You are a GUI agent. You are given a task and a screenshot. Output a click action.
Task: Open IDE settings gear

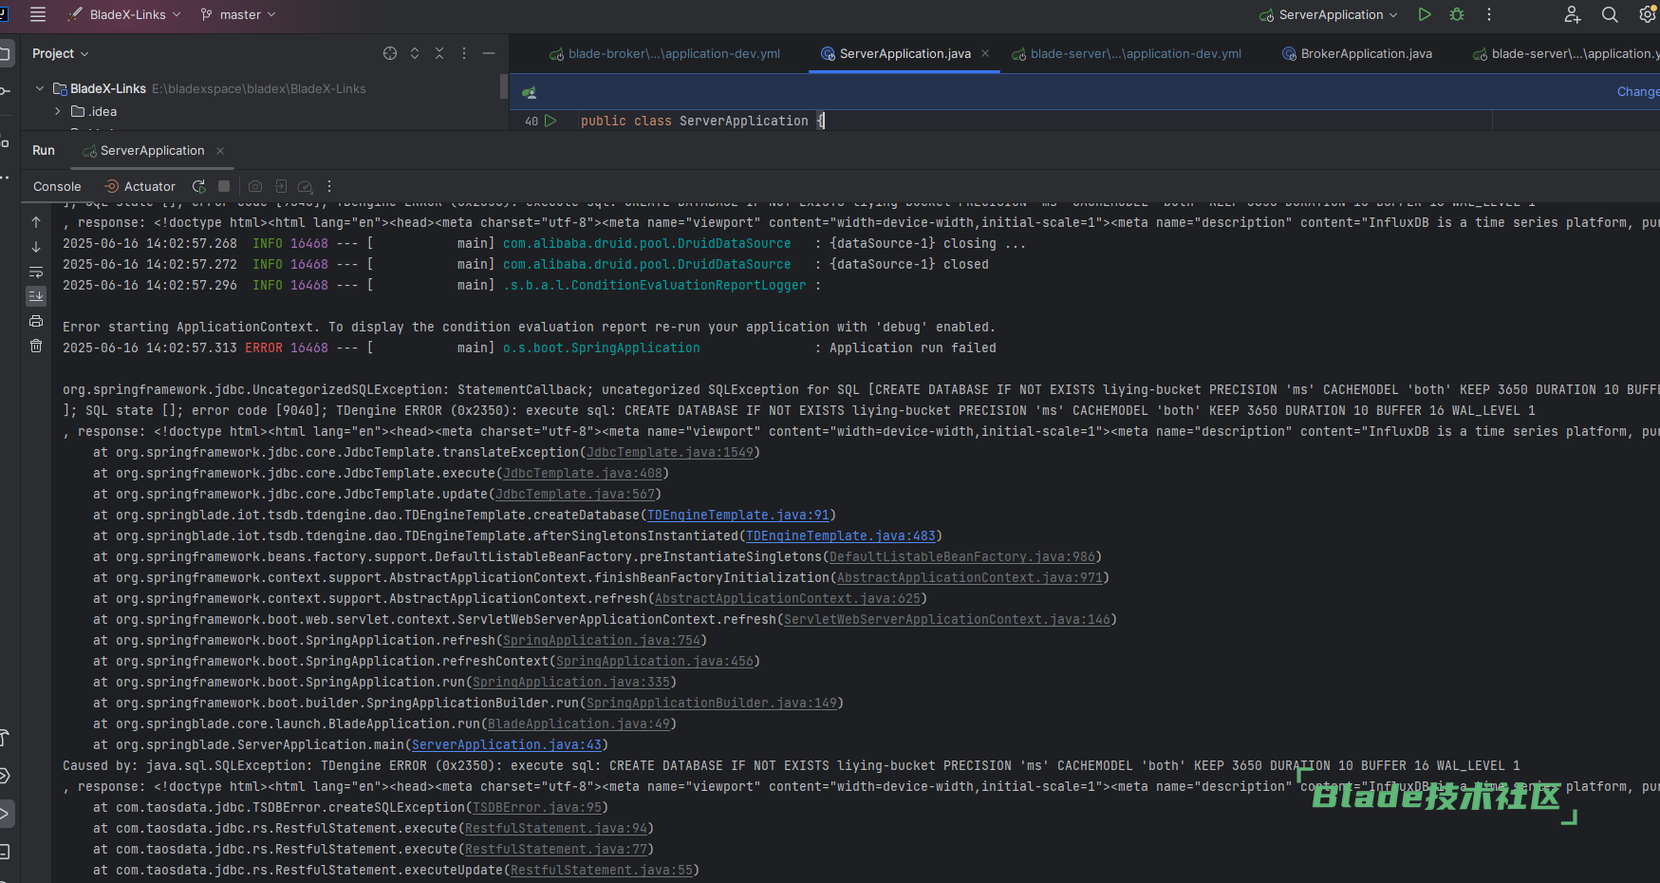coord(1648,14)
